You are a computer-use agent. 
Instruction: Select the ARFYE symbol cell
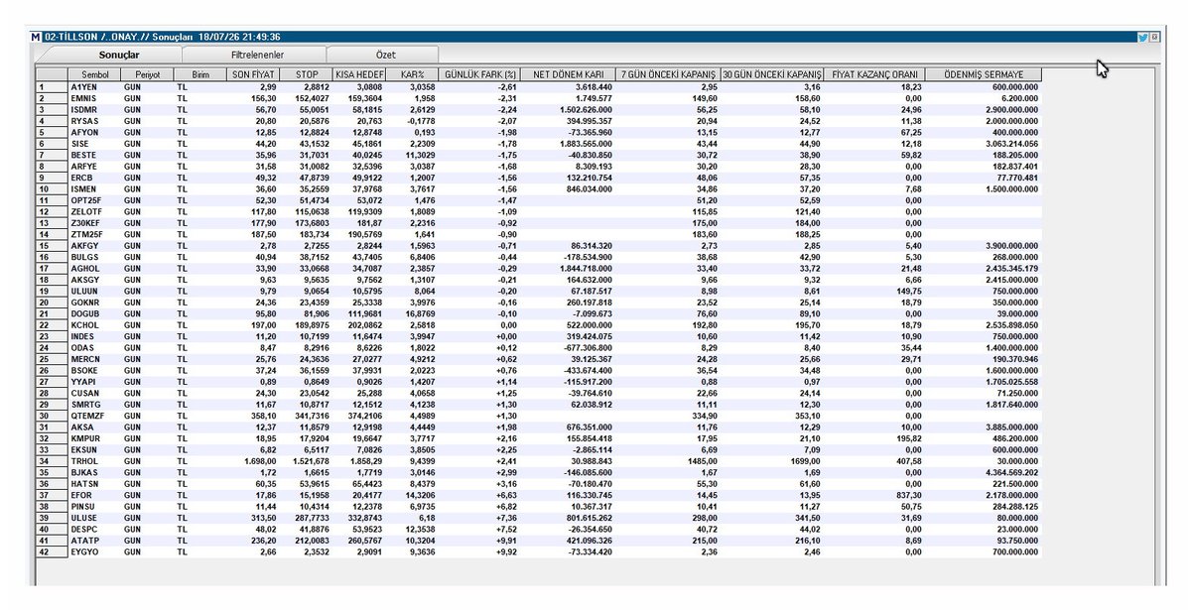(94, 165)
